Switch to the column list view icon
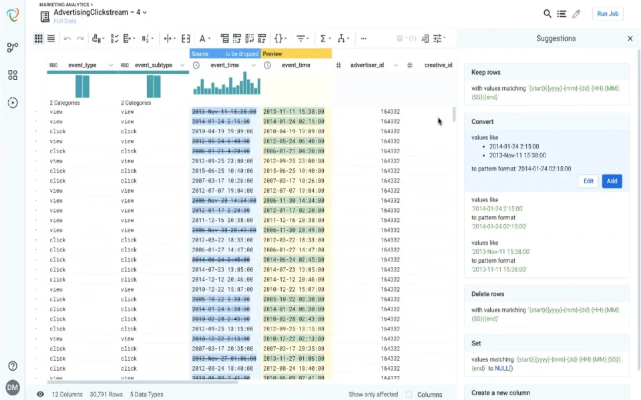Image resolution: width=641 pixels, height=400 pixels. point(51,39)
